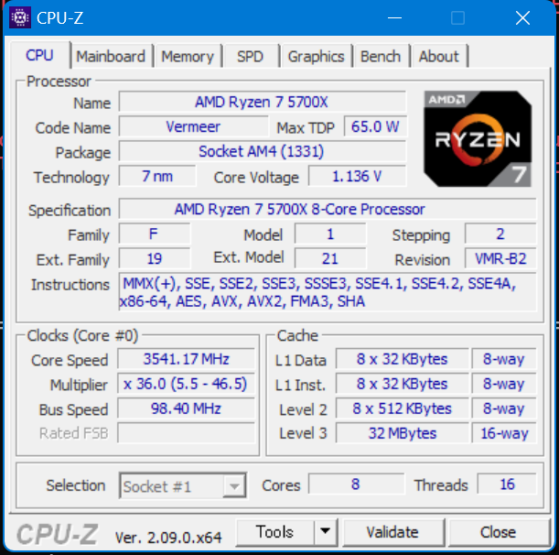Switch to the Mainboard tab
Screen dimensions: 559x555
(111, 57)
